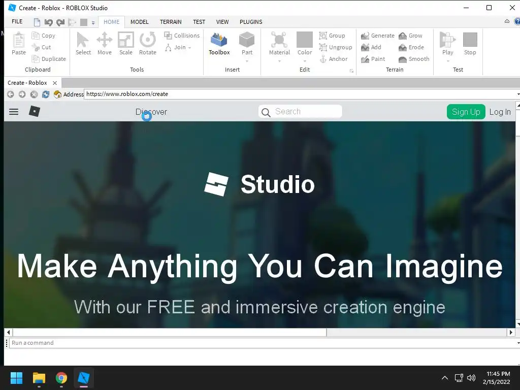
Task: Open the quick access toolbar customize dropdown
Action: pos(93,23)
